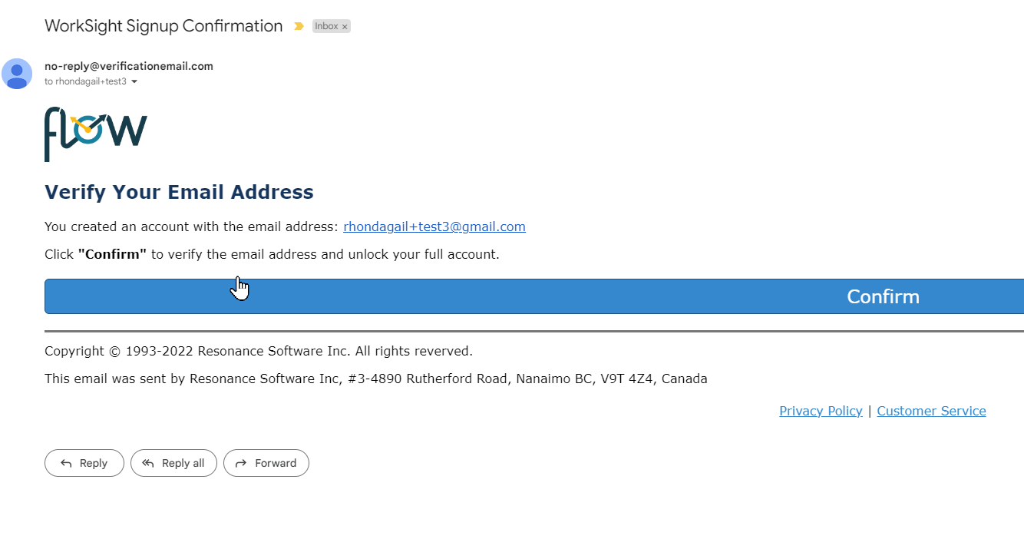Open the Privacy Policy link
Screen dimensions: 1024x539
(x=821, y=411)
